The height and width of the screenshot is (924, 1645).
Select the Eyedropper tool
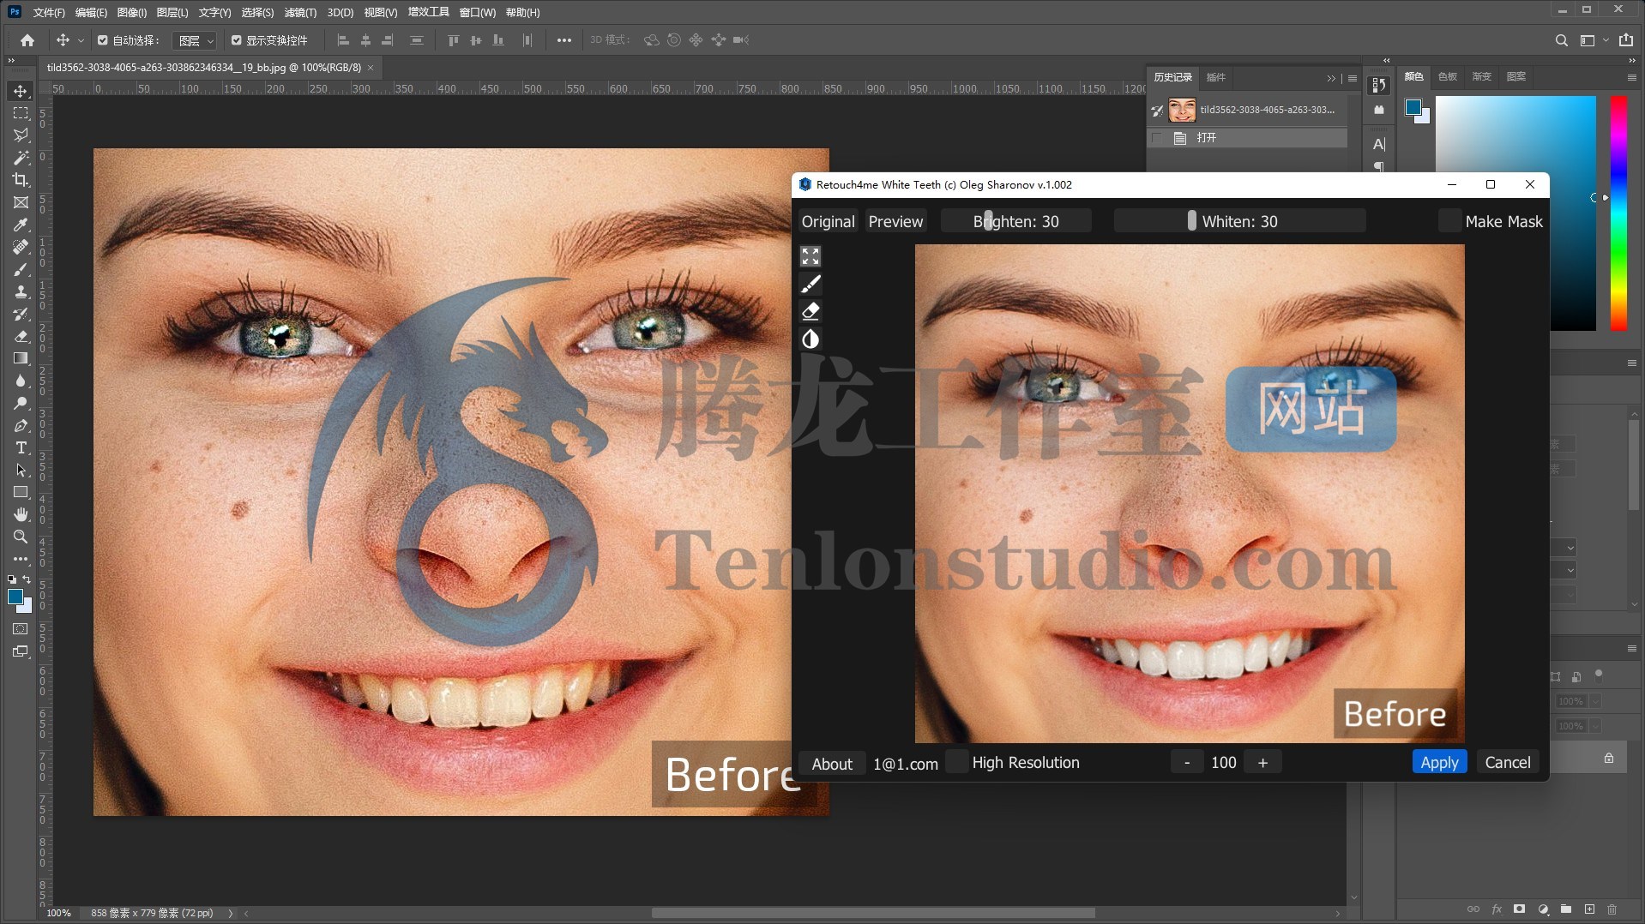(x=21, y=225)
